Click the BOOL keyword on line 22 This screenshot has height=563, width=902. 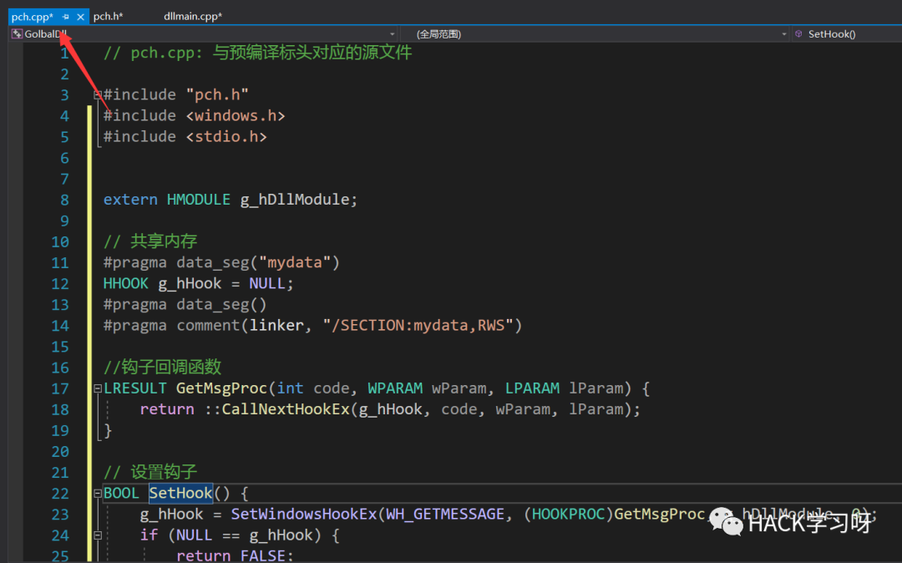121,494
